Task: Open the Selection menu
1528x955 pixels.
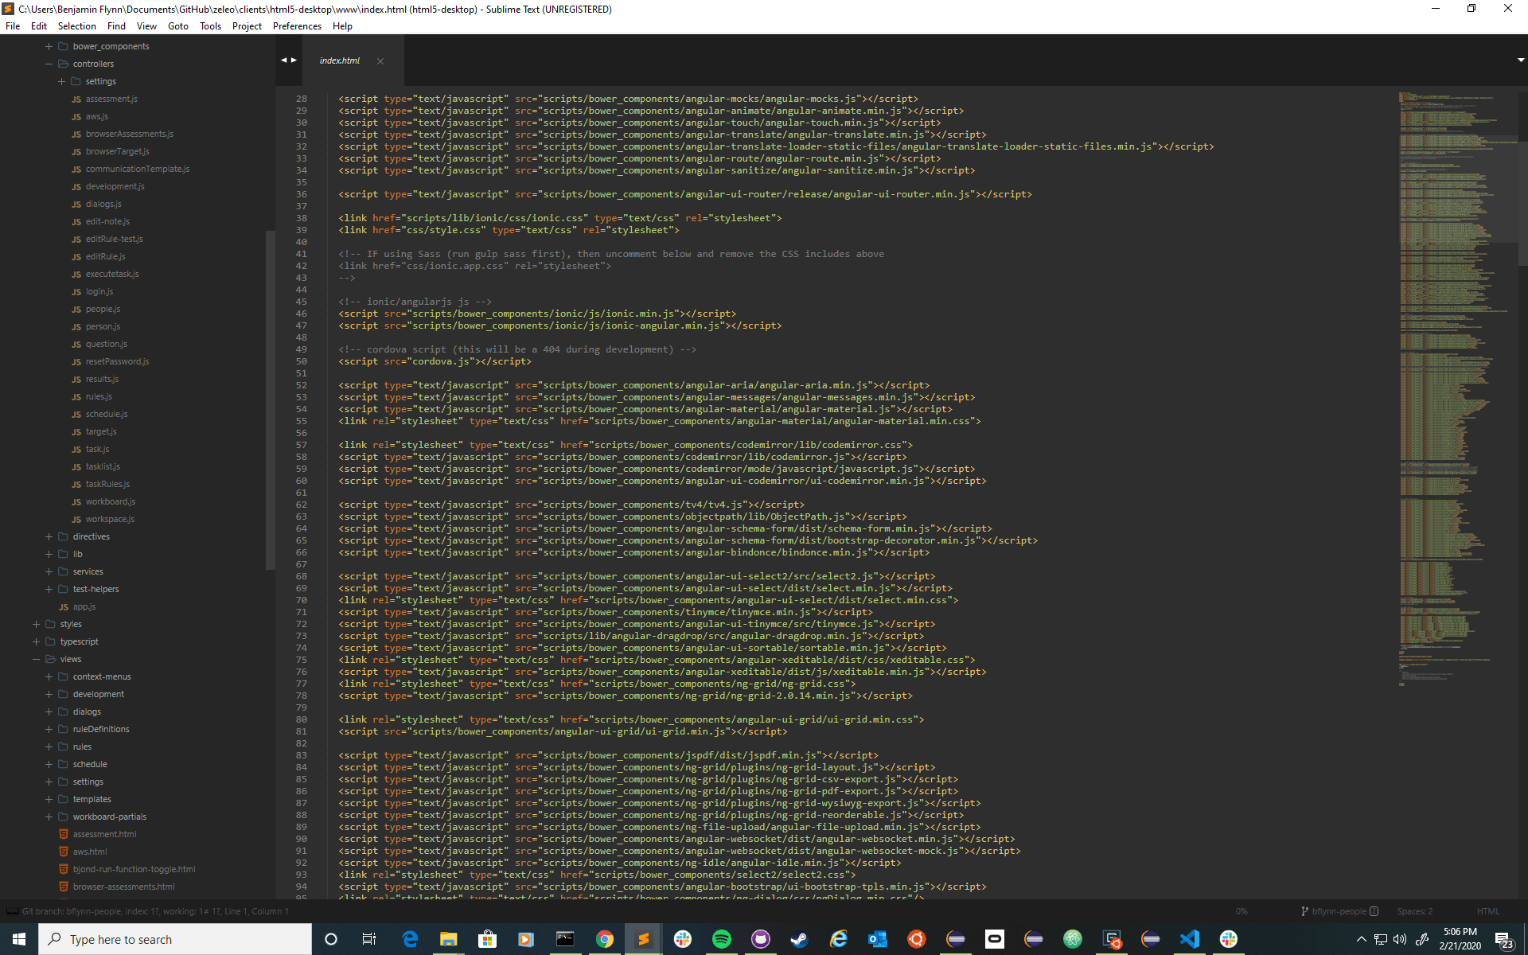Action: [76, 26]
